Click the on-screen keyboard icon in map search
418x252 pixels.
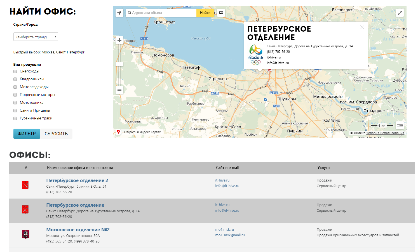[221, 13]
